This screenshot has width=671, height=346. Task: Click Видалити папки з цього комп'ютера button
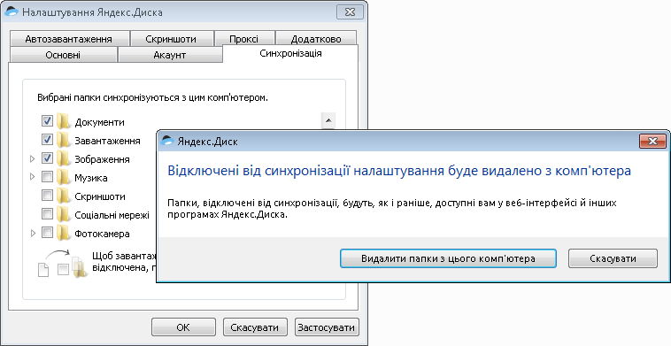click(x=448, y=258)
